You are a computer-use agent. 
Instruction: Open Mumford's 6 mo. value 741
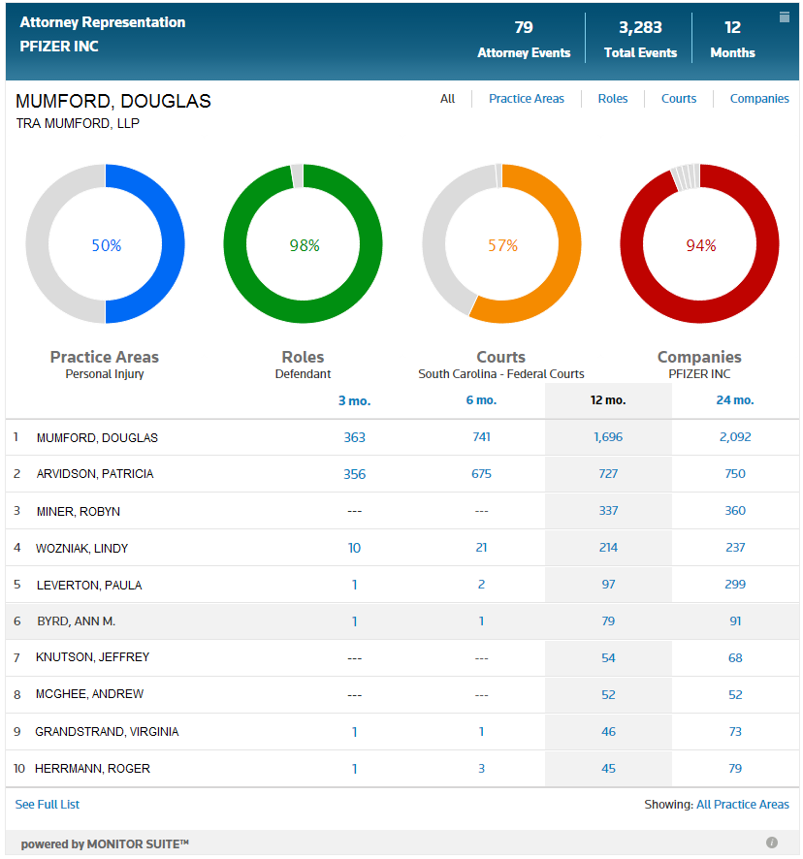481,436
